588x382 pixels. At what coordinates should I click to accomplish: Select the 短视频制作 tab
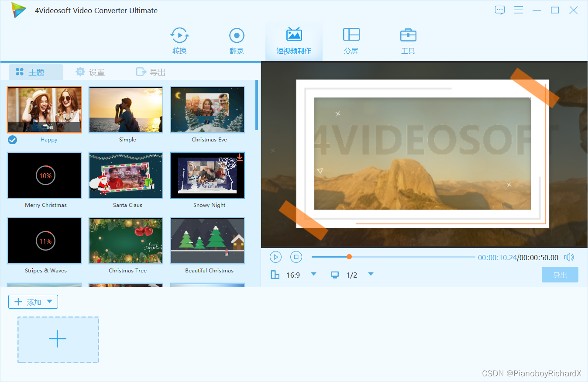(294, 41)
